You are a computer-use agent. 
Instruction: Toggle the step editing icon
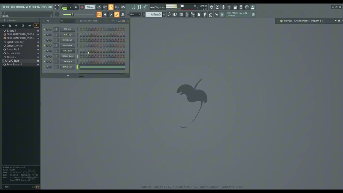111,14
